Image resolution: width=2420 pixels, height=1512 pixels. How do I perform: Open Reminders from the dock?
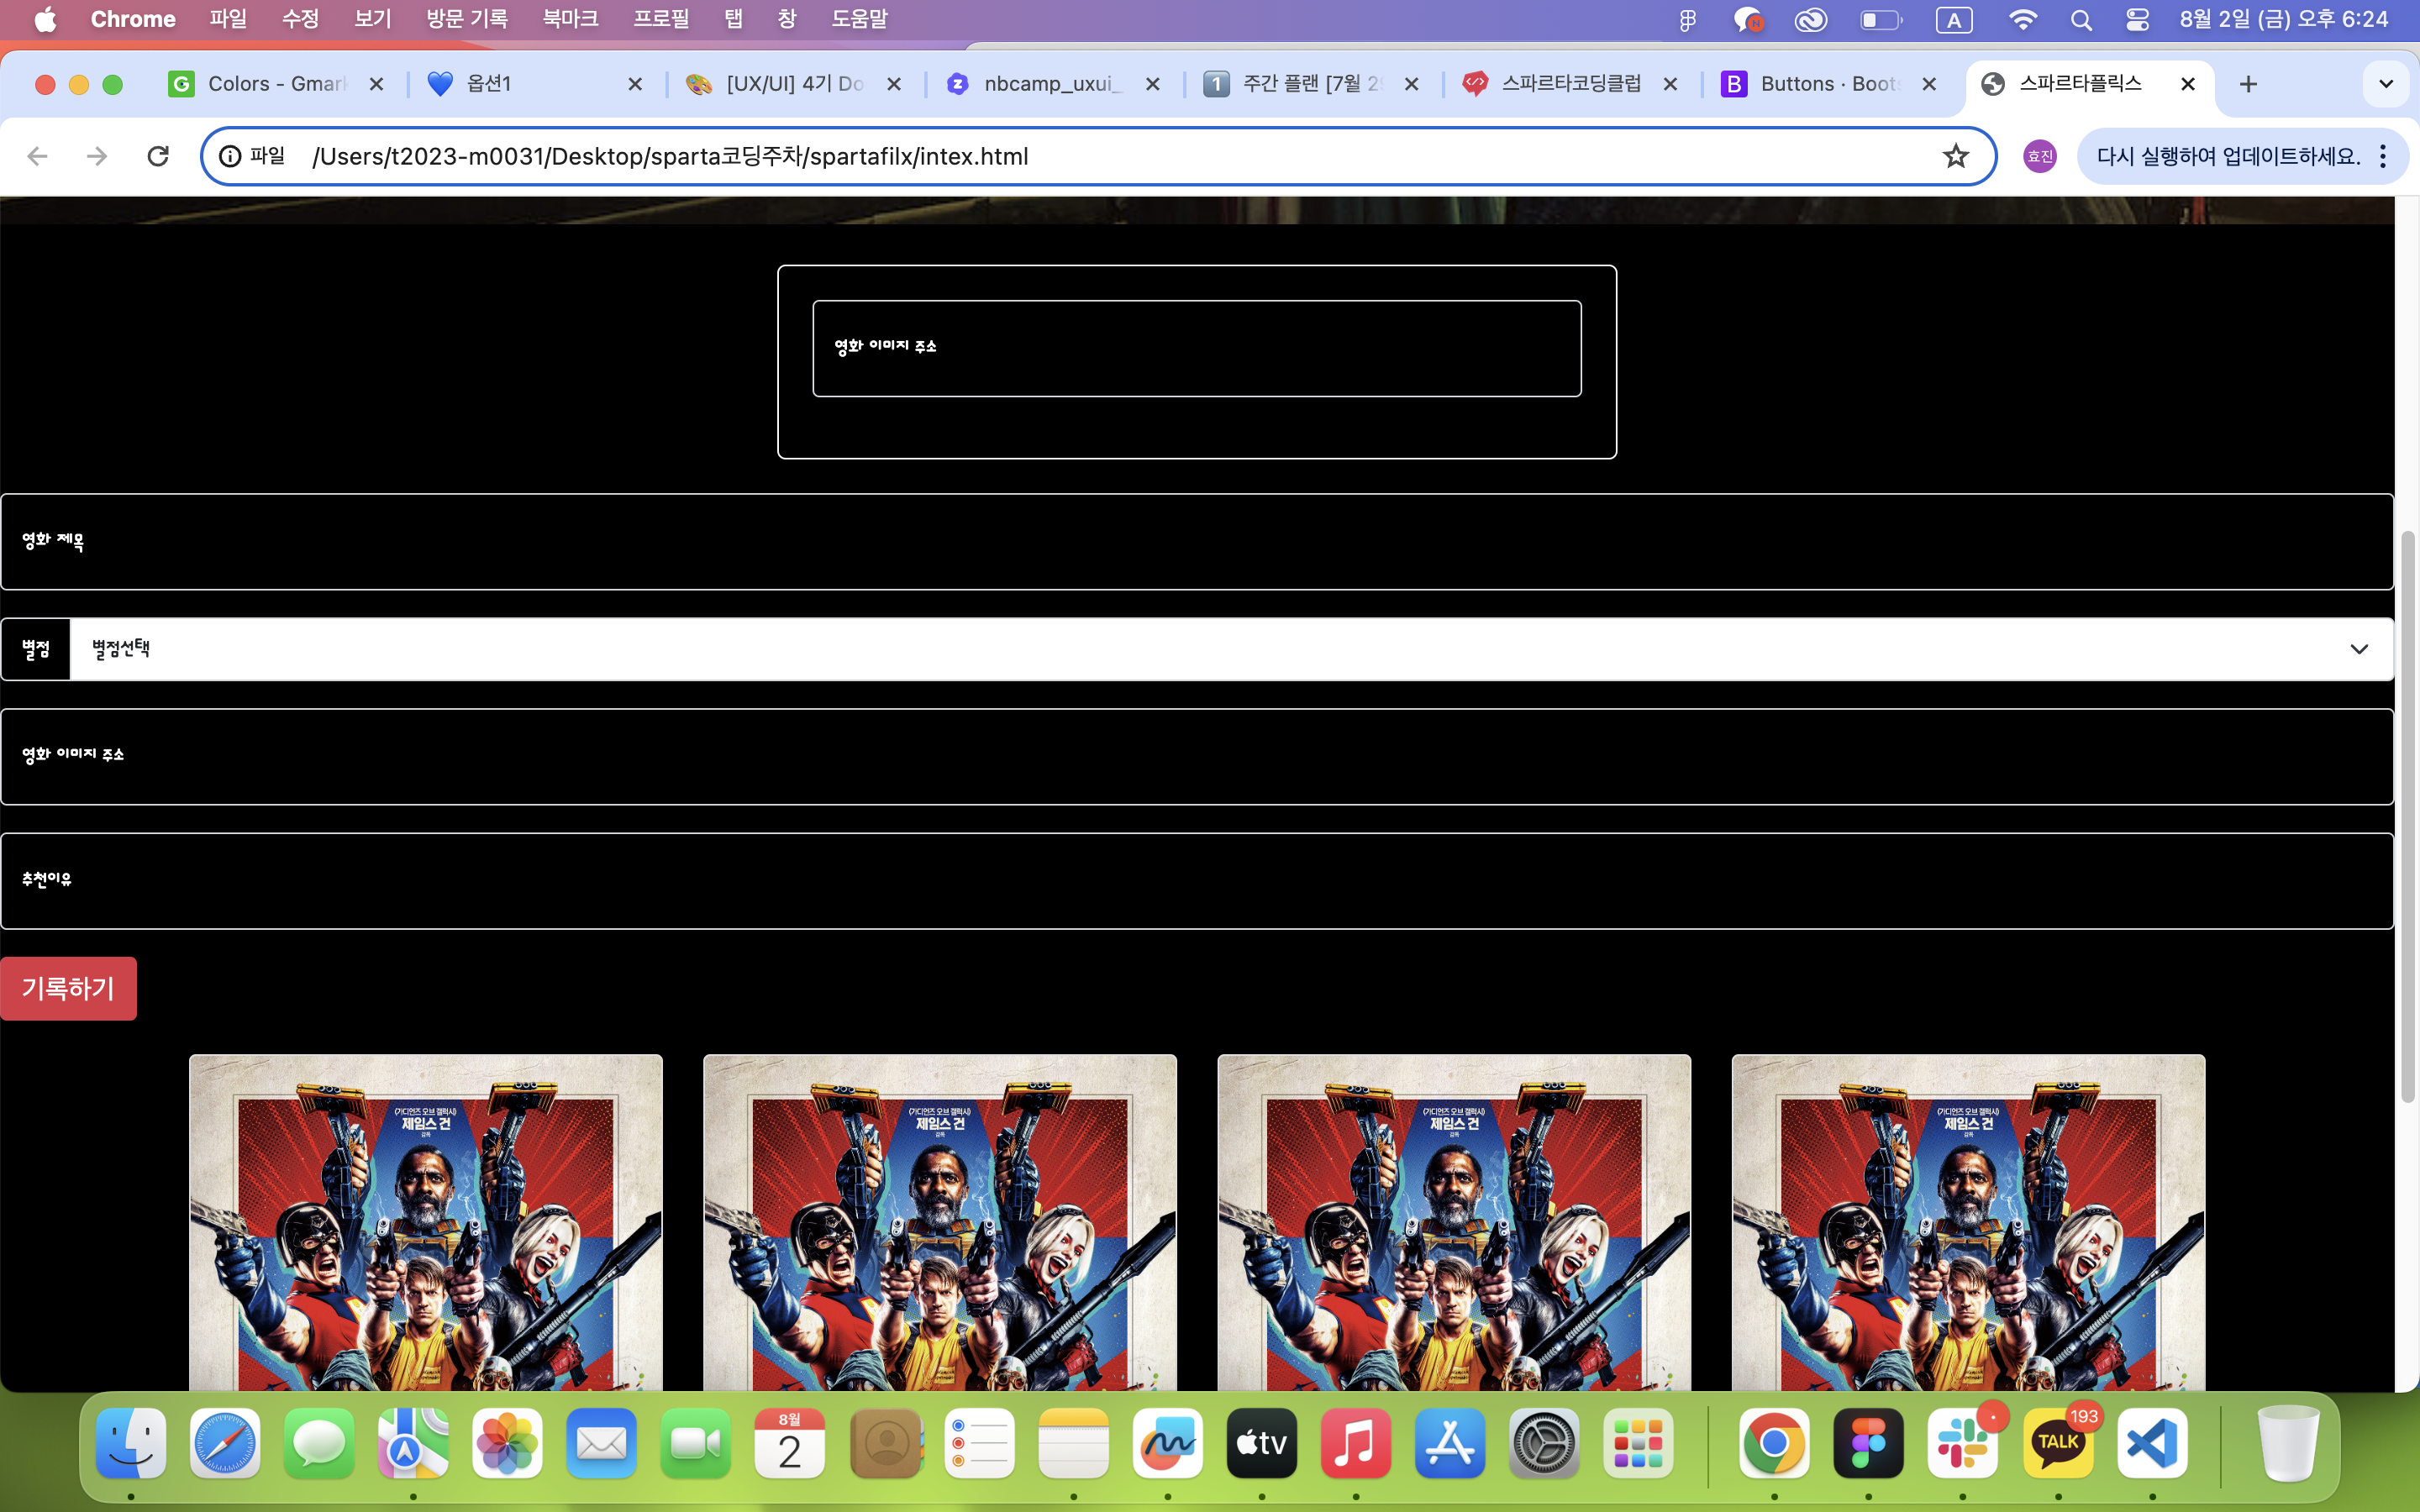[x=979, y=1443]
